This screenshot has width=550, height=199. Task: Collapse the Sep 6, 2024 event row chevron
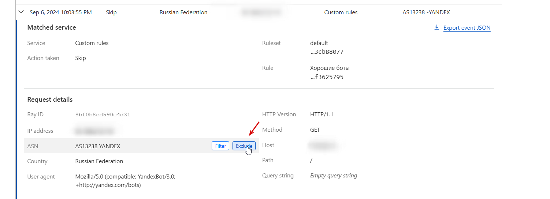coord(21,12)
